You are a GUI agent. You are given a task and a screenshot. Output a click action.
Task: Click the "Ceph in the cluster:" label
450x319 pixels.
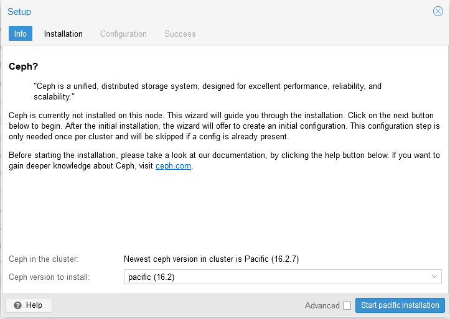click(44, 259)
